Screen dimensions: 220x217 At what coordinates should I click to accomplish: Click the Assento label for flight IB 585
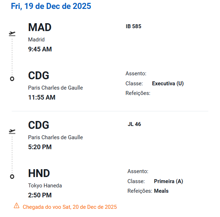pyautogui.click(x=136, y=74)
